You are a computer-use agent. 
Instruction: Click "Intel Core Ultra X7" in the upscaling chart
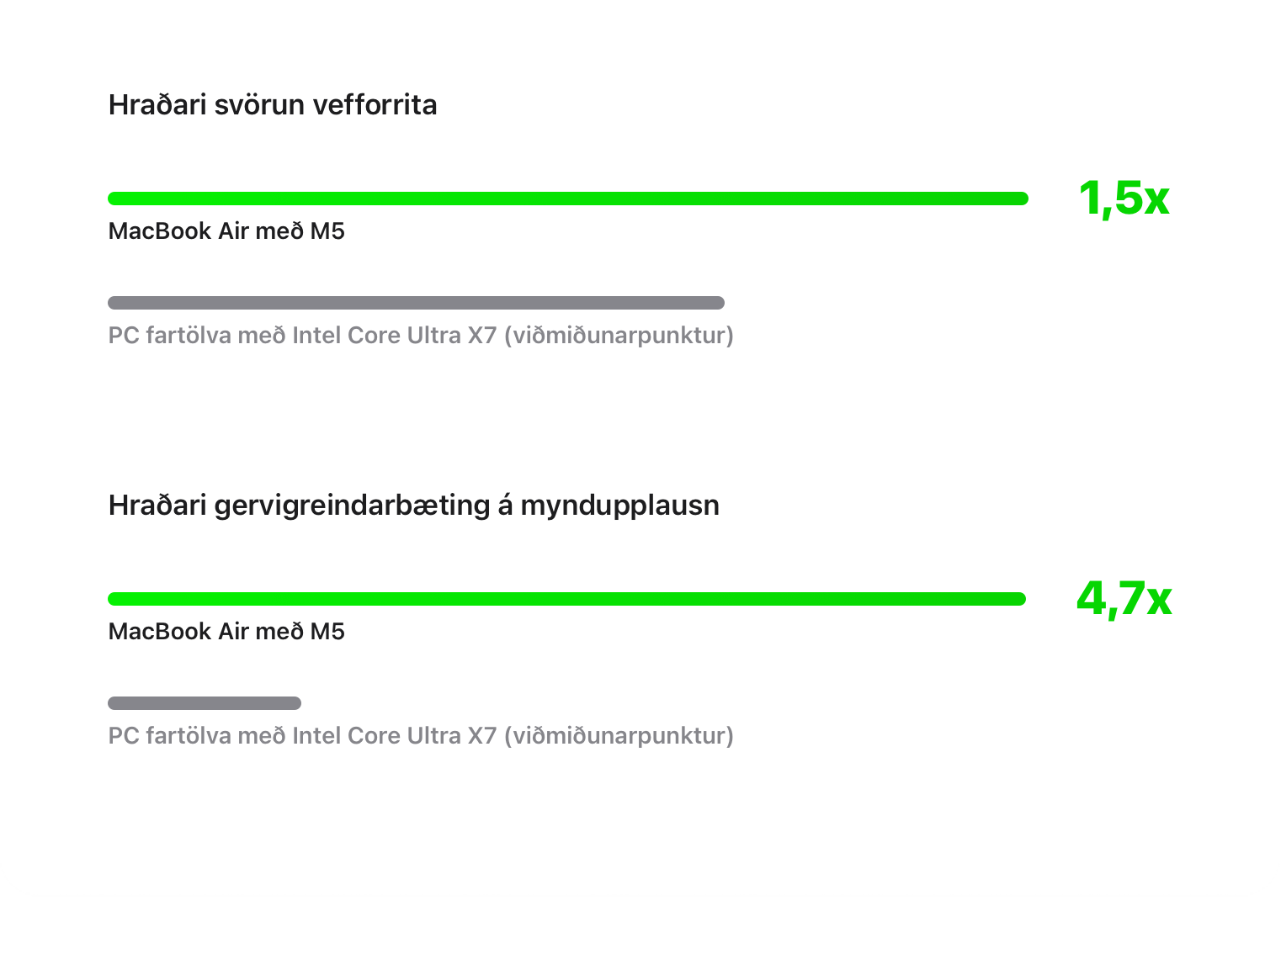[x=394, y=736]
